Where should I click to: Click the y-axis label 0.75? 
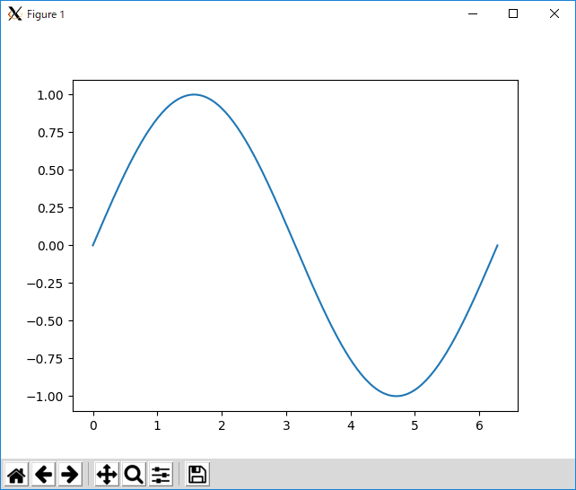[50, 133]
